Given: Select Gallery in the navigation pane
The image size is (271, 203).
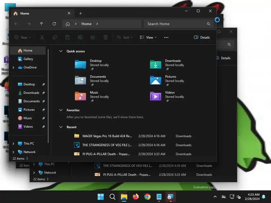Looking at the screenshot, I should click(x=28, y=59).
